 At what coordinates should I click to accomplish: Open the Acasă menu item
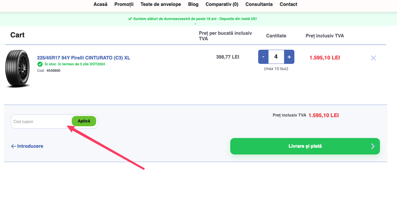point(100,4)
